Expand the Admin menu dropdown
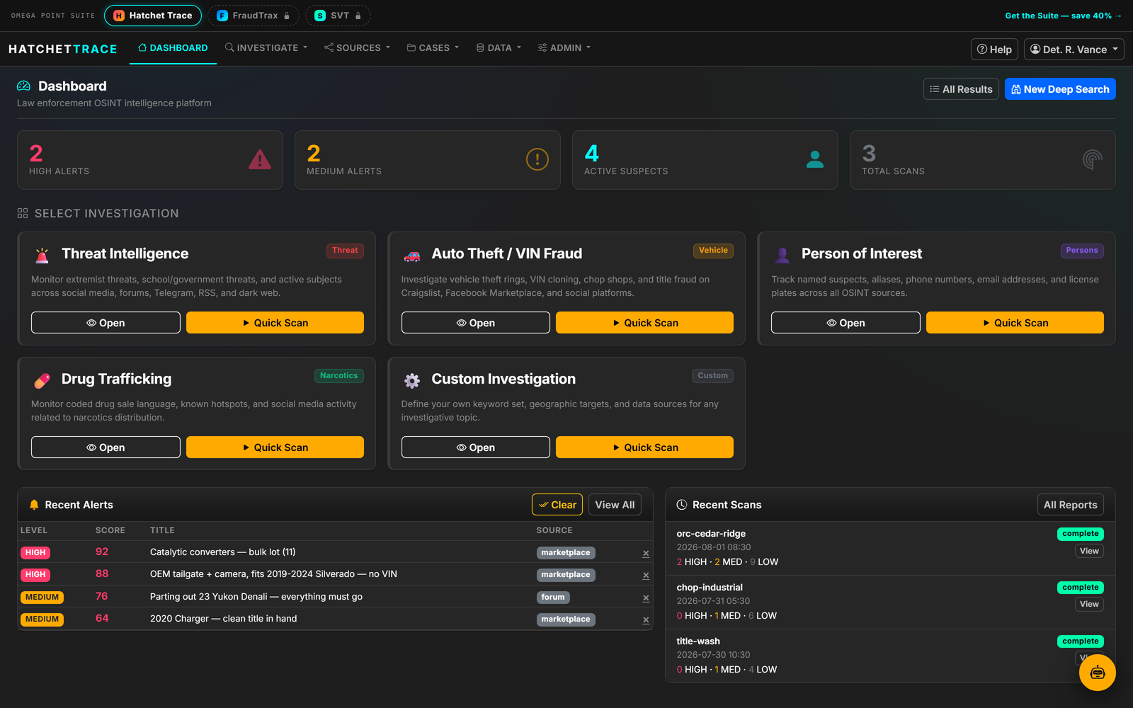Screen dimensions: 1133x708 (564, 47)
